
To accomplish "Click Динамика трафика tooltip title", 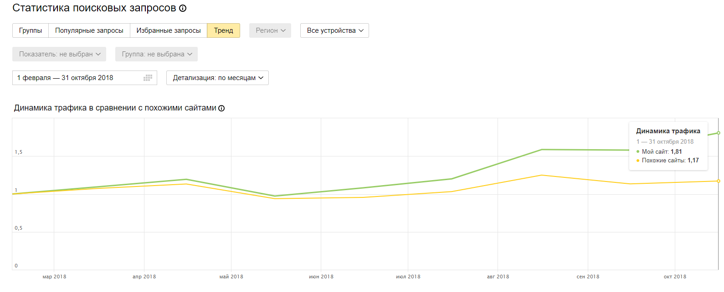I will click(x=668, y=131).
